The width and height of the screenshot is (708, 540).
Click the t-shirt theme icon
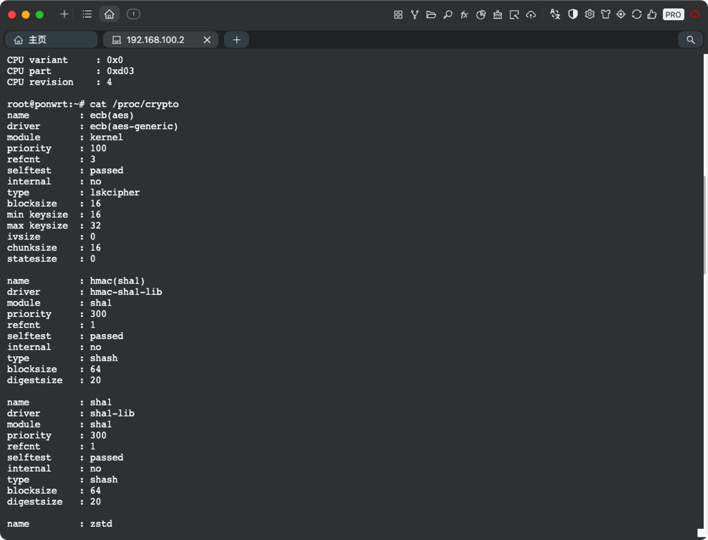[606, 15]
